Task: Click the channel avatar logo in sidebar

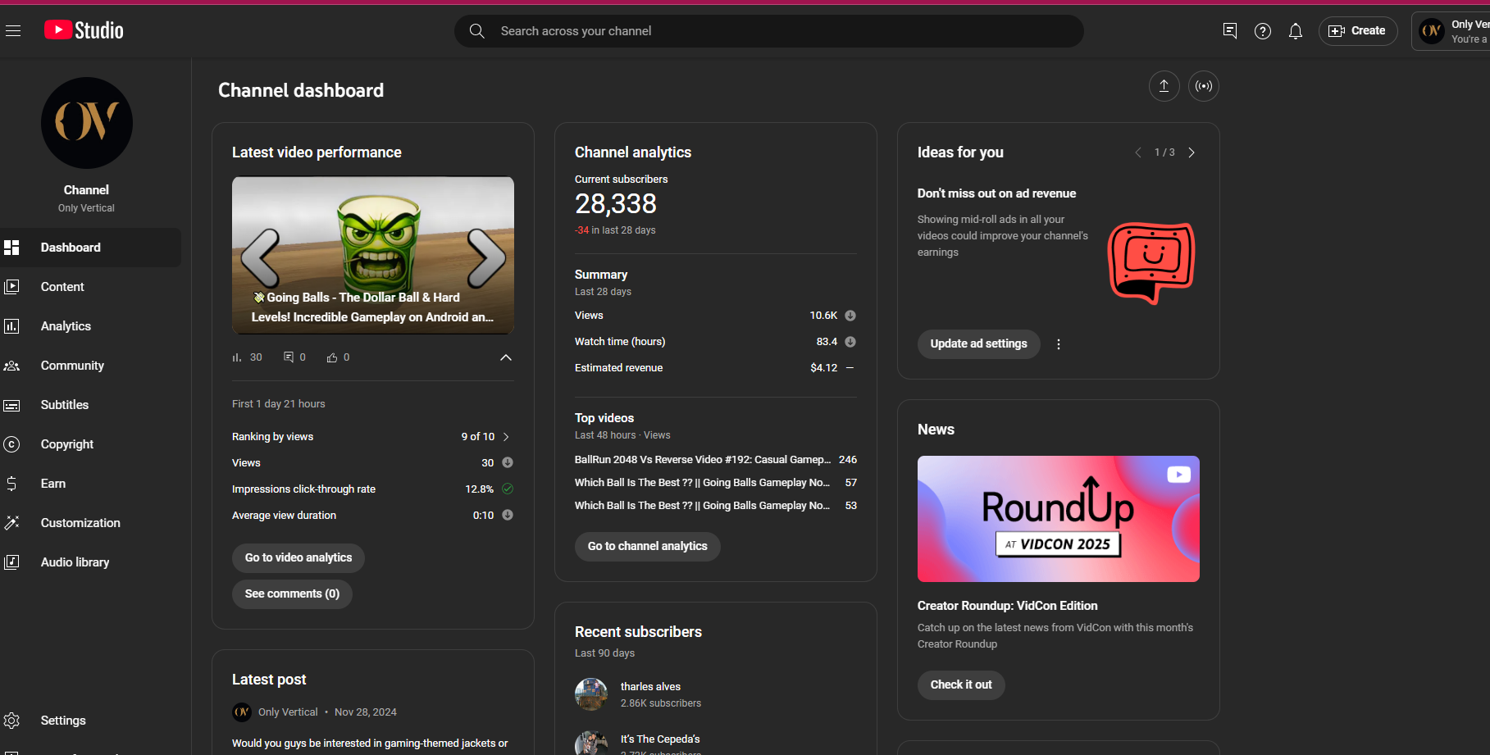Action: [x=87, y=123]
